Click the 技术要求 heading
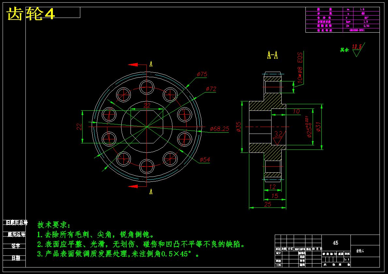Screen dimensions: 388x274 coord(54,225)
